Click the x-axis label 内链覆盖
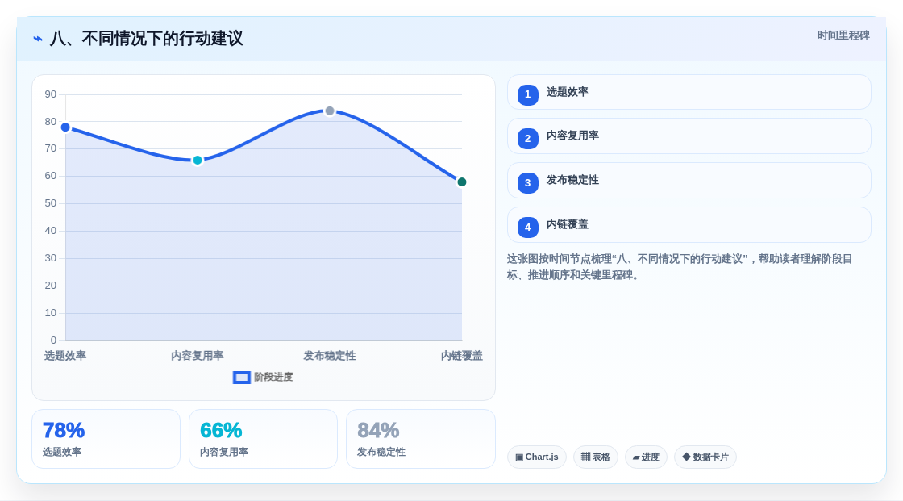 click(462, 356)
